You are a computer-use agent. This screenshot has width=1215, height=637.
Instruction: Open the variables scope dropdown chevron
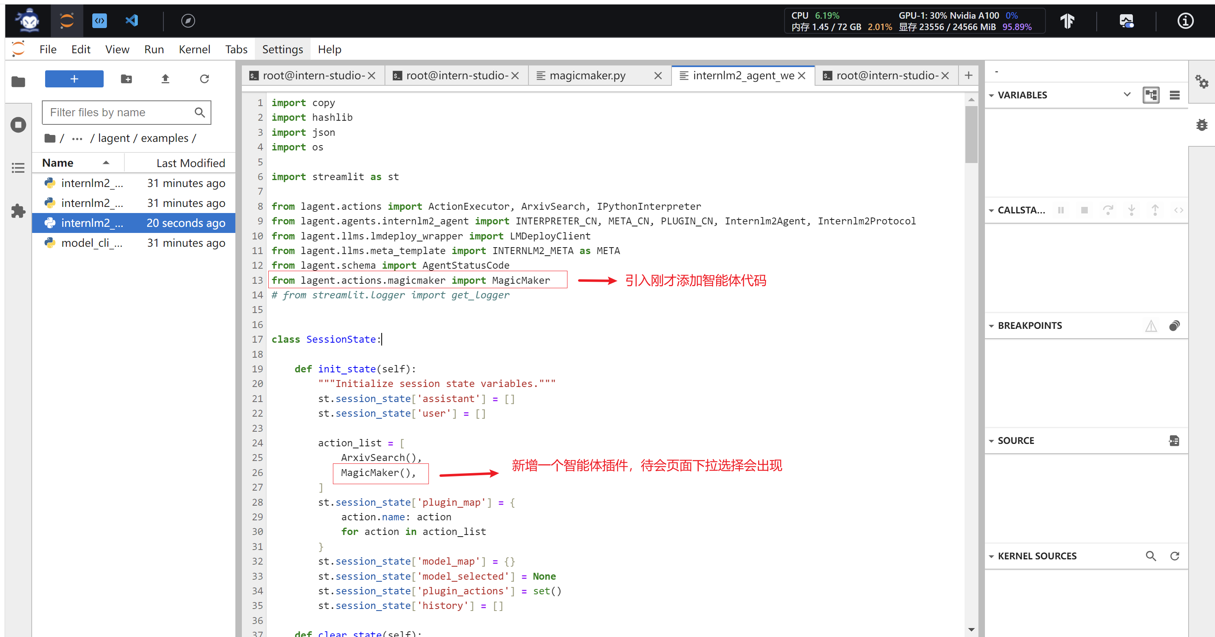[1127, 94]
